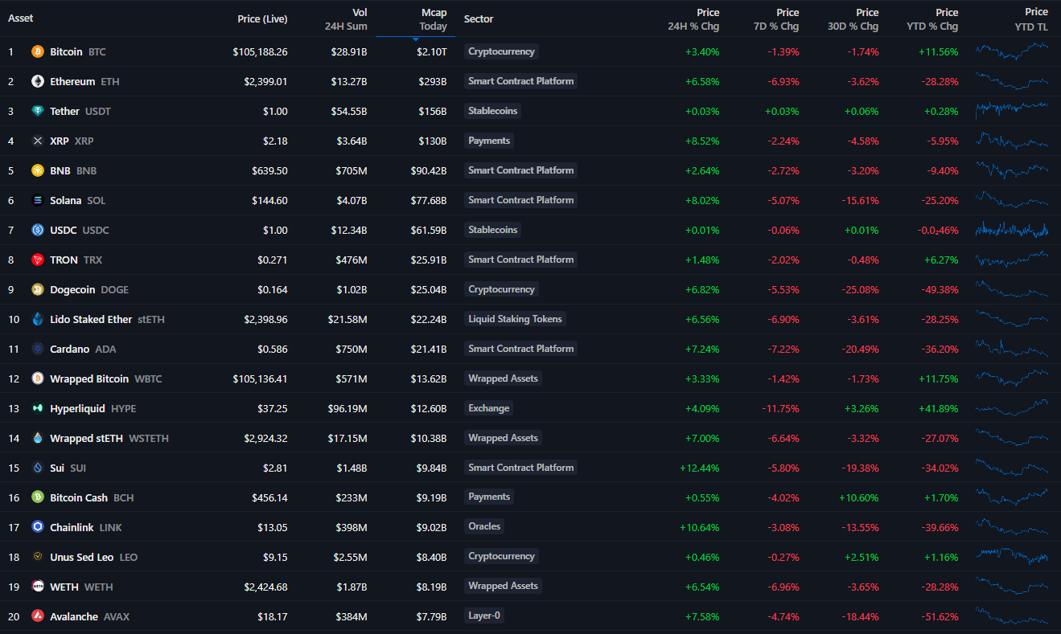
Task: Click Tether's YTD sparkline chart
Action: (1012, 111)
